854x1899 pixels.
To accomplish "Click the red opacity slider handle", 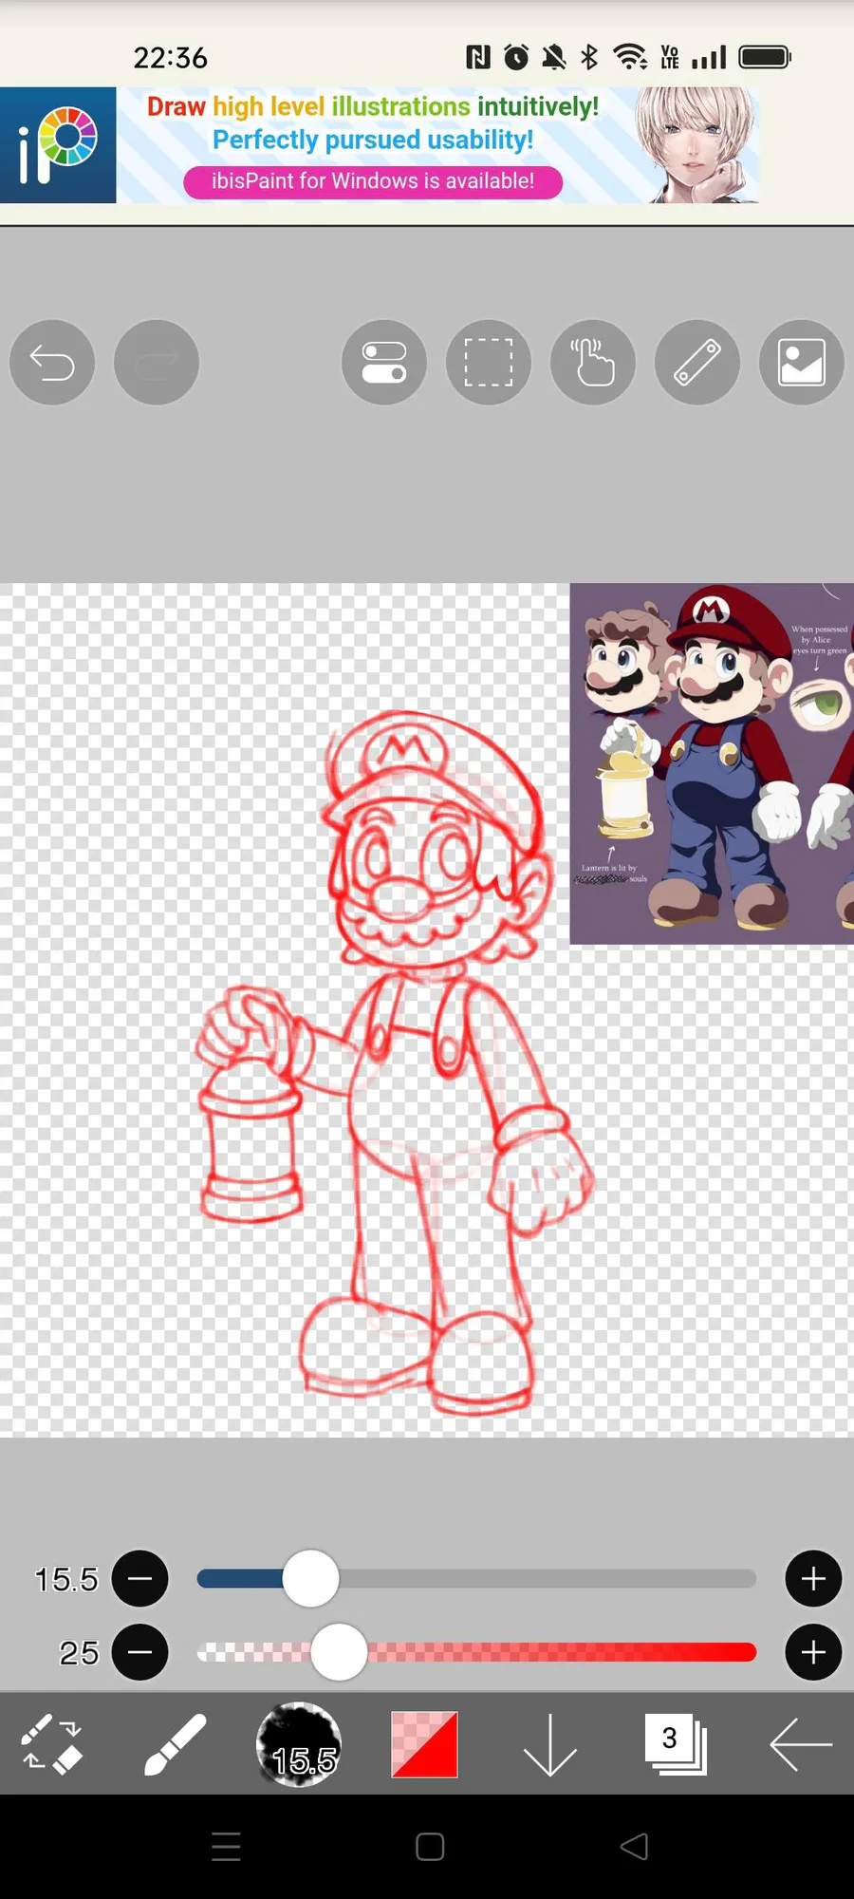I will [339, 1652].
